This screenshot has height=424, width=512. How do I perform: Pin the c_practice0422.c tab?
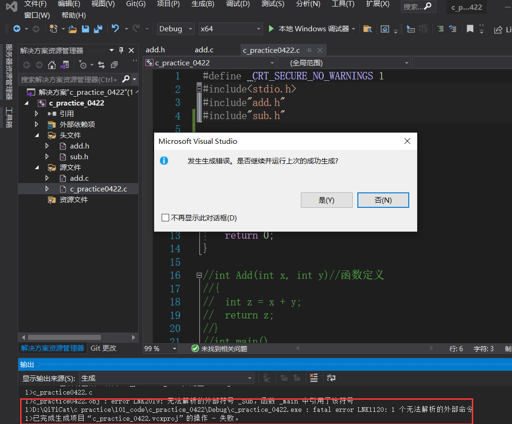click(x=309, y=50)
